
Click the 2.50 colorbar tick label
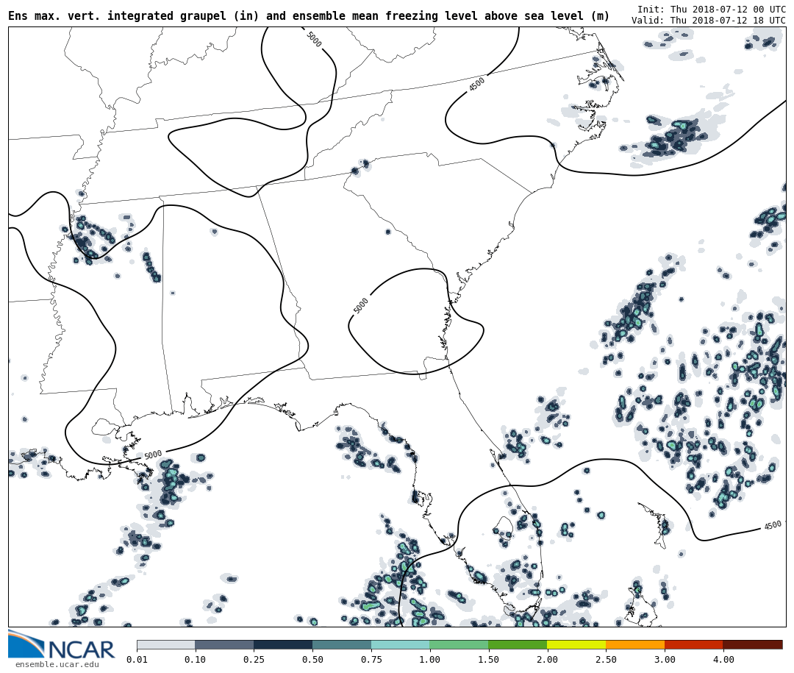(606, 659)
